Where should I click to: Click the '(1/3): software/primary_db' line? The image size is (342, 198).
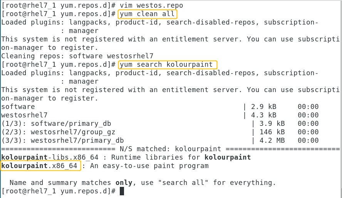point(160,124)
